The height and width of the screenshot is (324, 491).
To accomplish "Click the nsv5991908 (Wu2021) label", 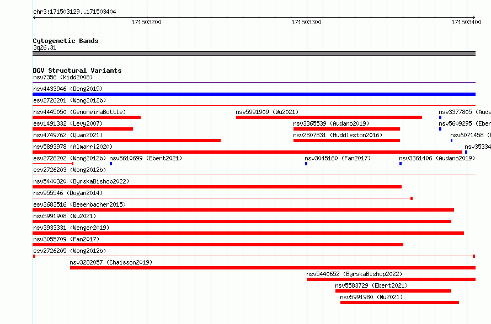I will point(65,216).
